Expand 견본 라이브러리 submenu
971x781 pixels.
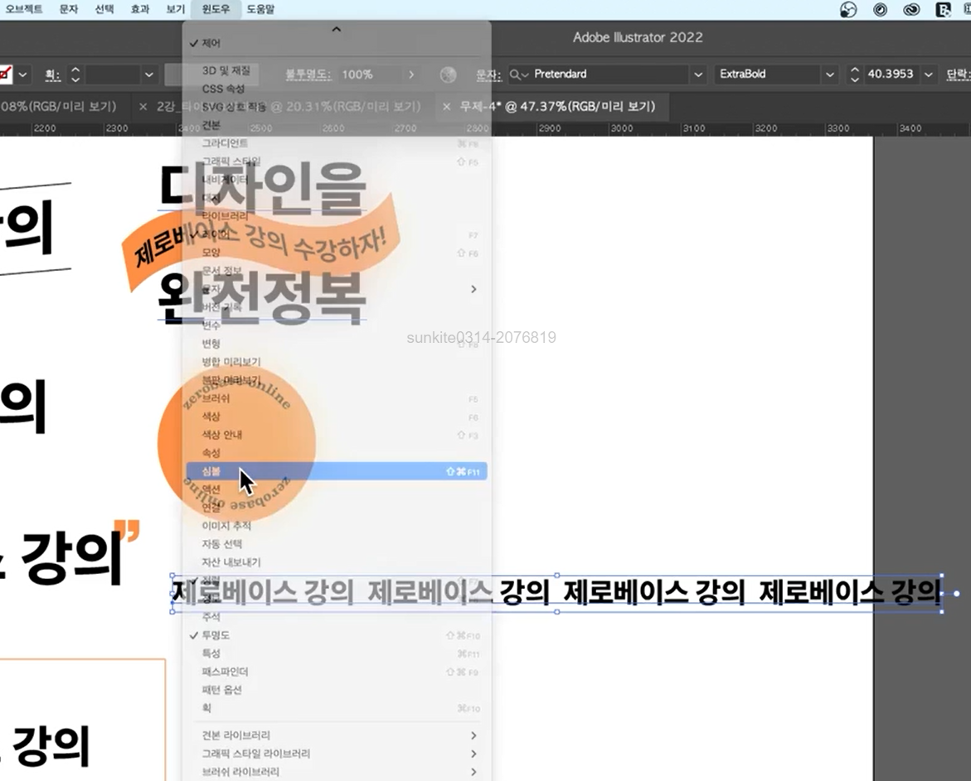point(337,735)
